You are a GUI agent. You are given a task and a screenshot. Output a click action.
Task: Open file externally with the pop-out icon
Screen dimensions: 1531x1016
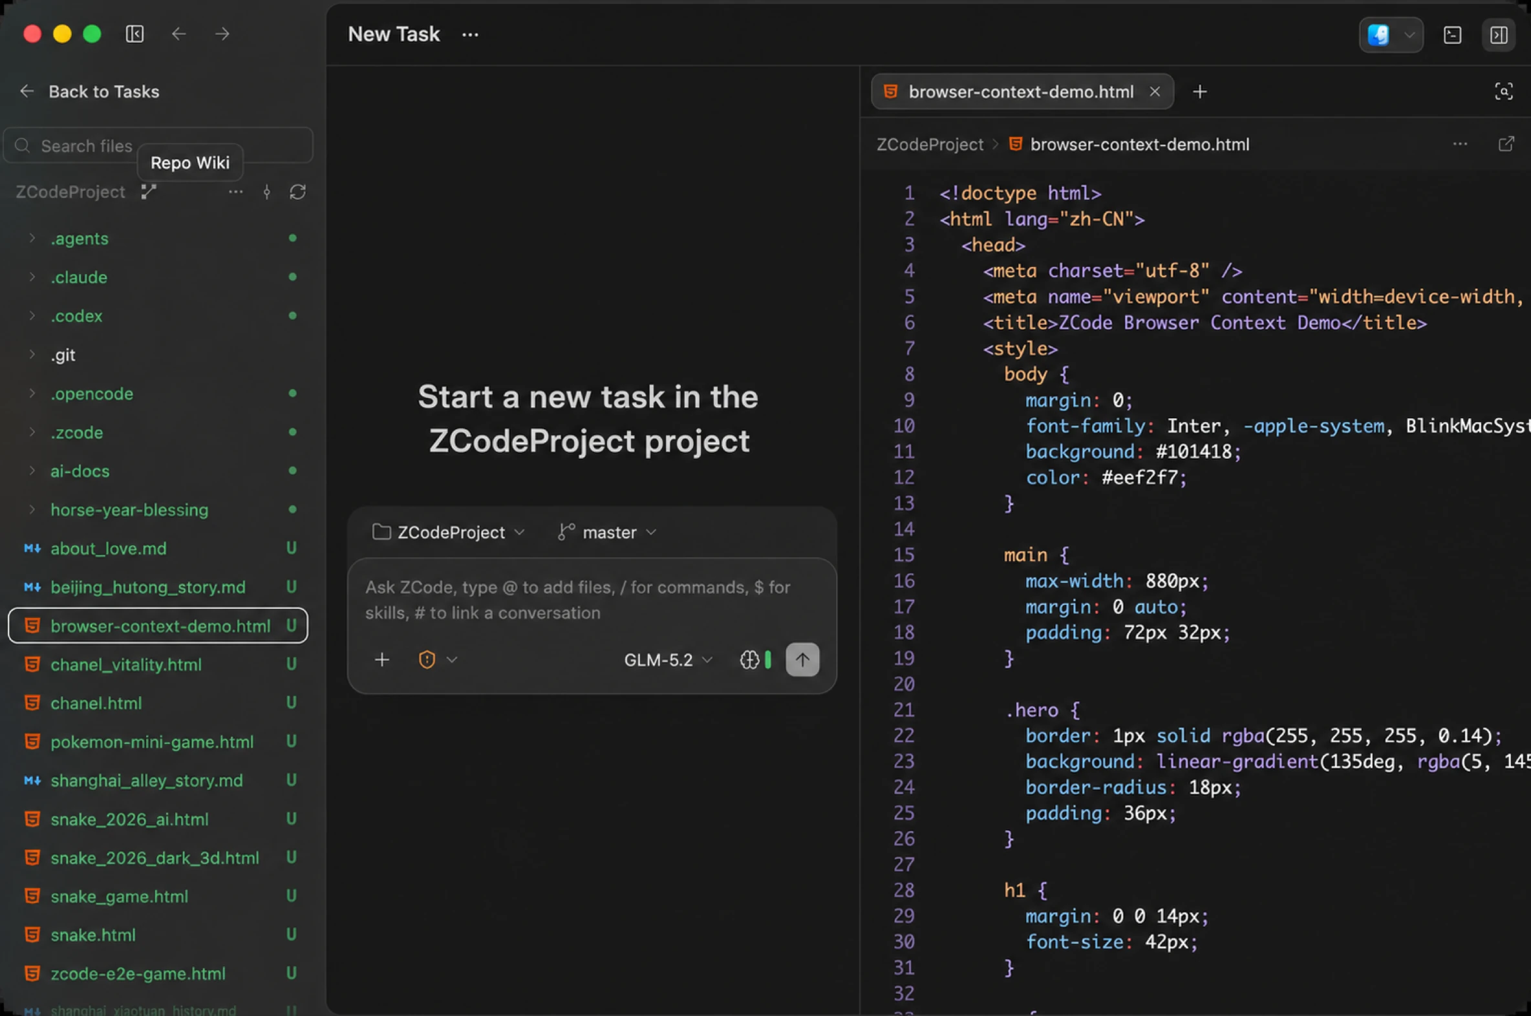pos(1506,144)
